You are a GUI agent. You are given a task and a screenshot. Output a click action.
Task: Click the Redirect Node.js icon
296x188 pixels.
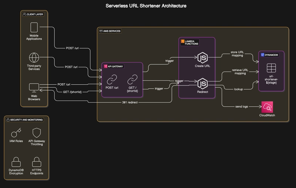point(202,84)
